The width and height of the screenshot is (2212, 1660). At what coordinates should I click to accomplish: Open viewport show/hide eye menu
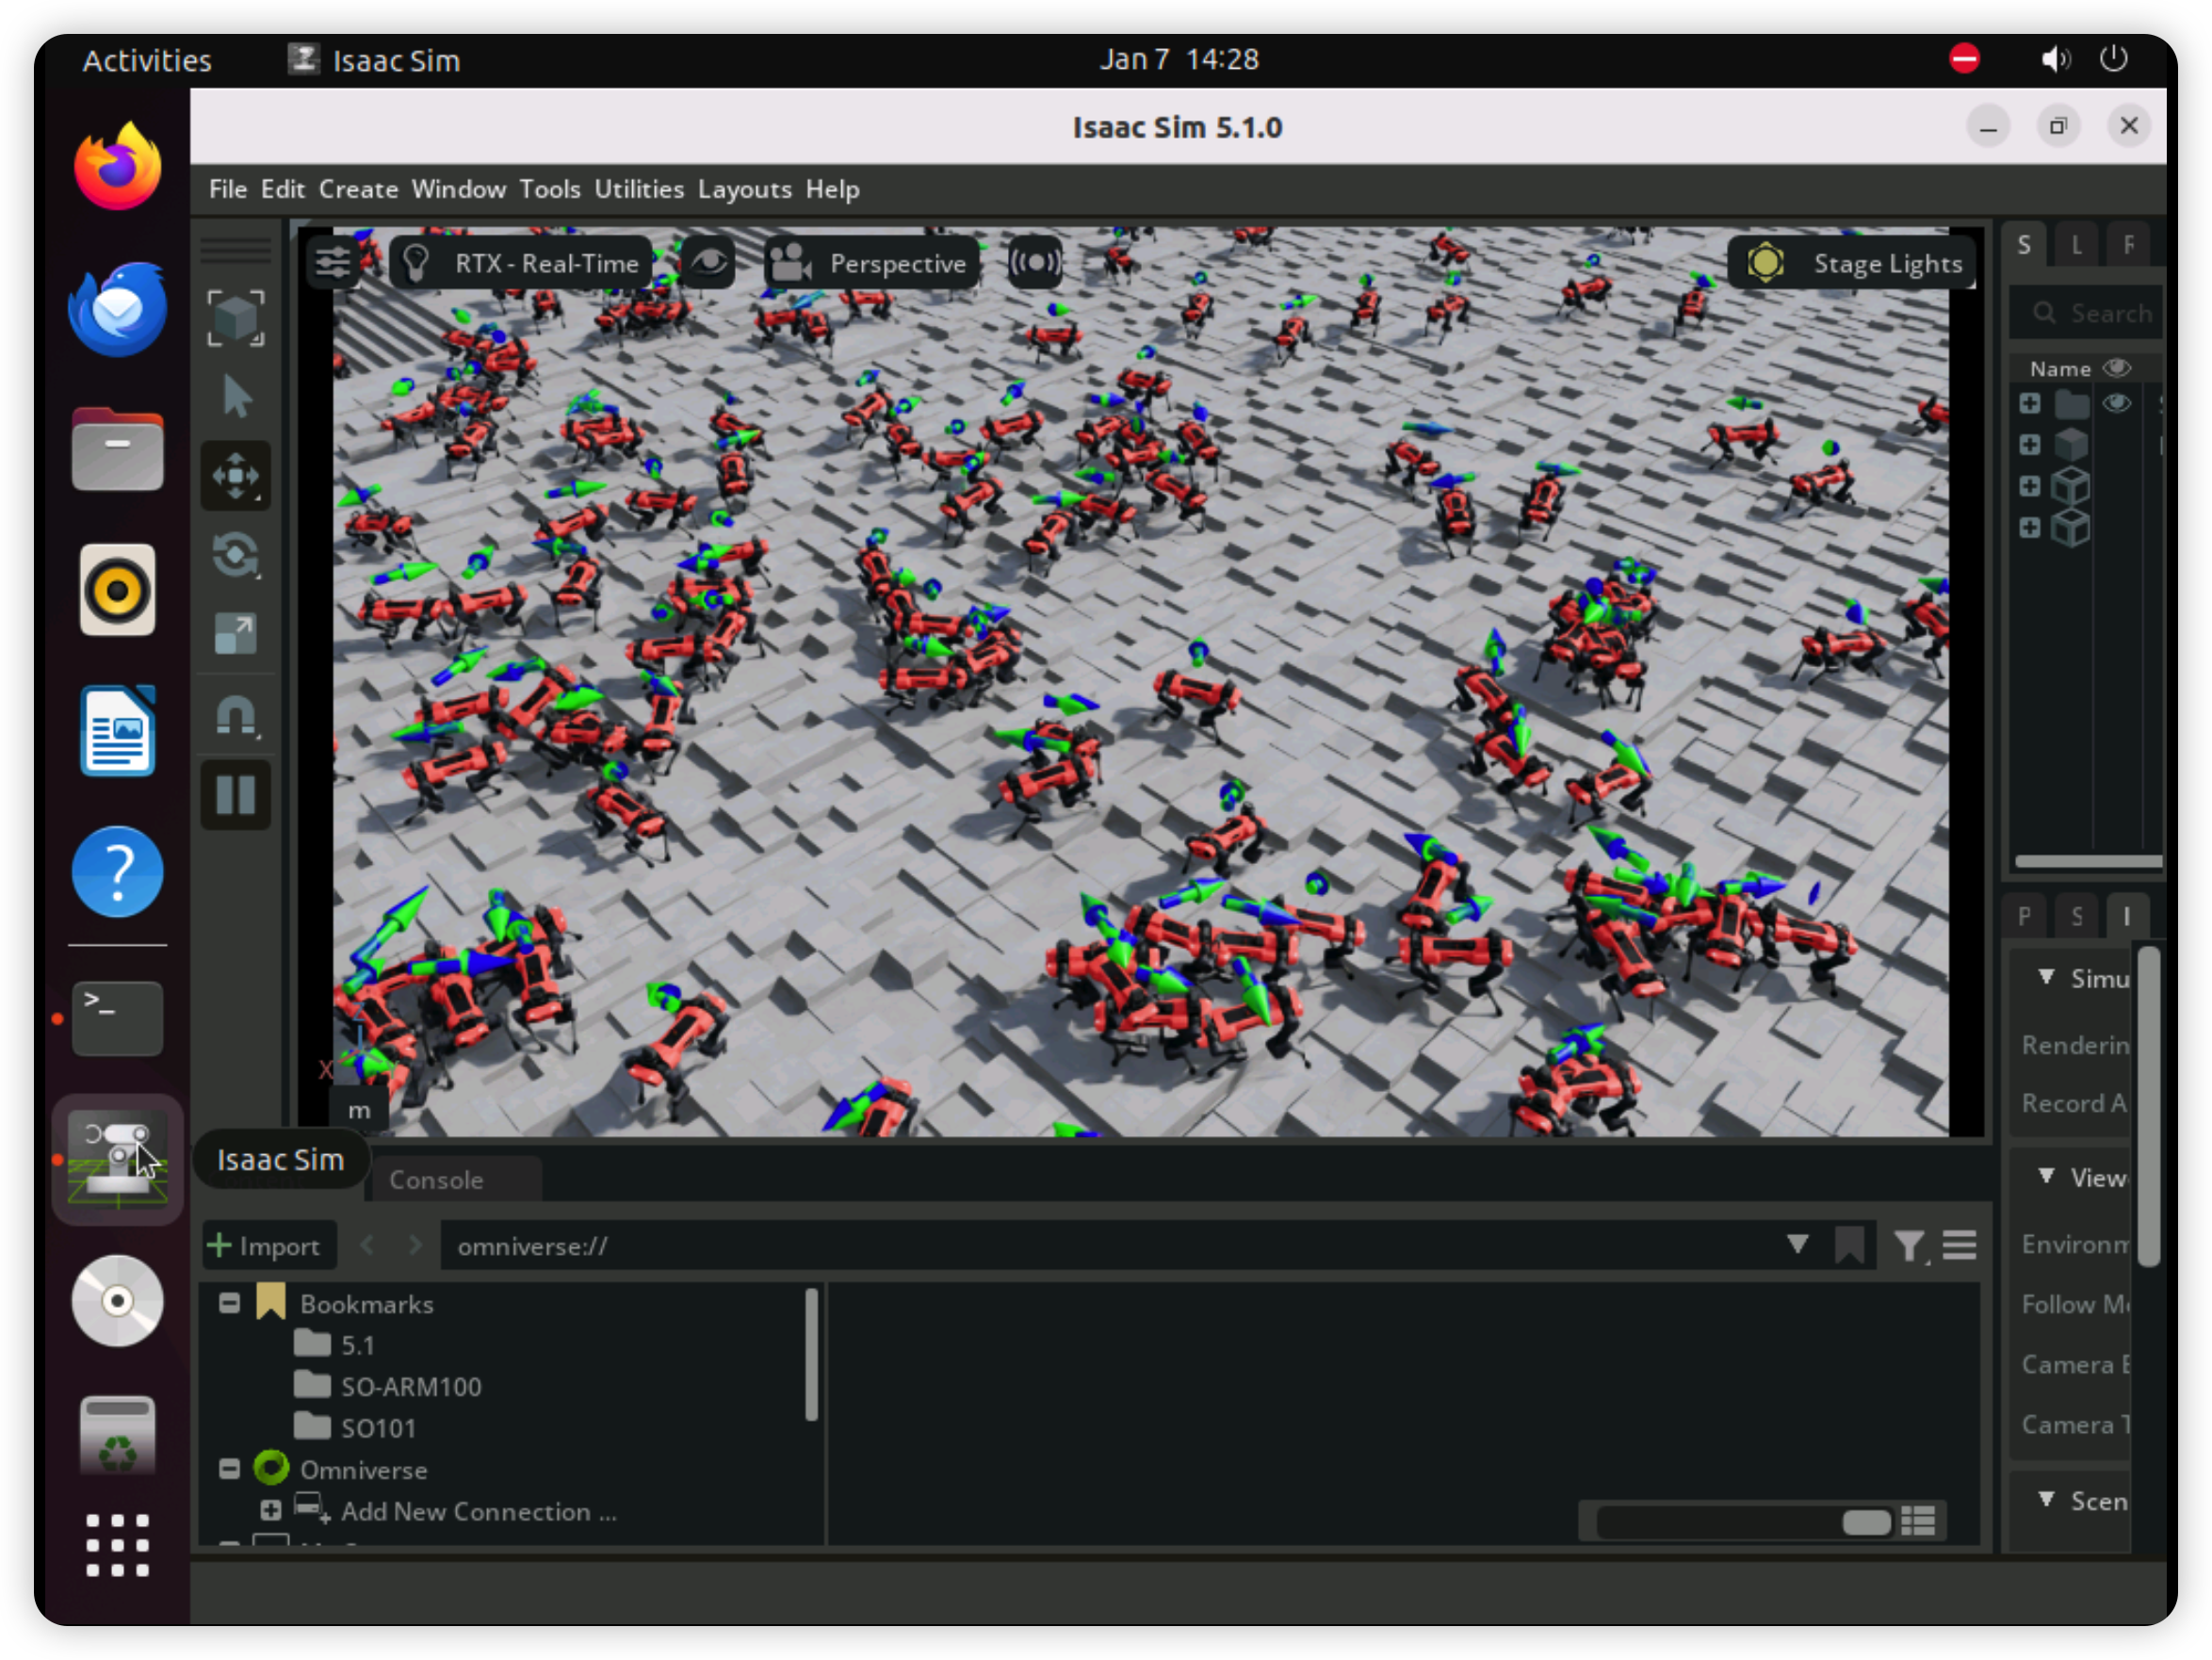pos(709,263)
